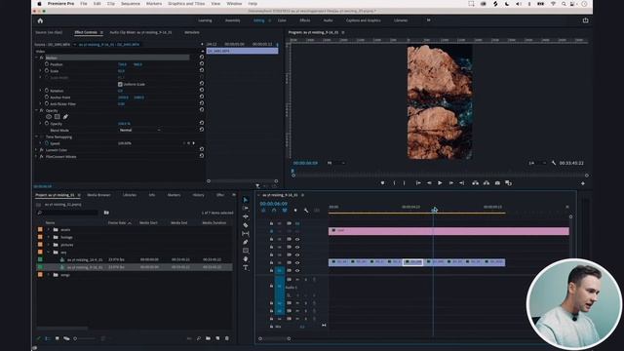Expand the footage bin
Viewport: 624px width, 351px height.
coord(49,237)
